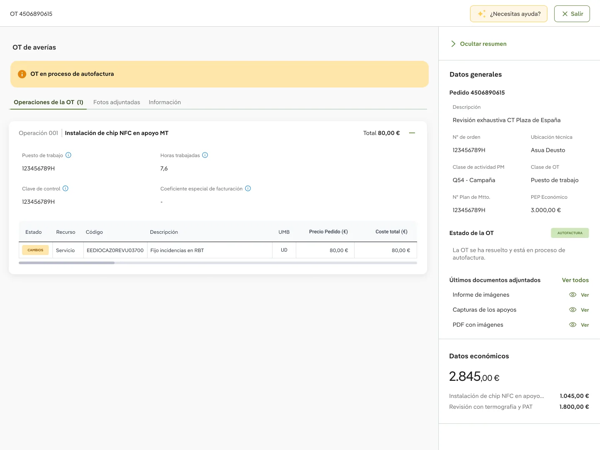The width and height of the screenshot is (600, 450).
Task: Click the Horas trabajadas value '7,6'
Action: pos(164,168)
